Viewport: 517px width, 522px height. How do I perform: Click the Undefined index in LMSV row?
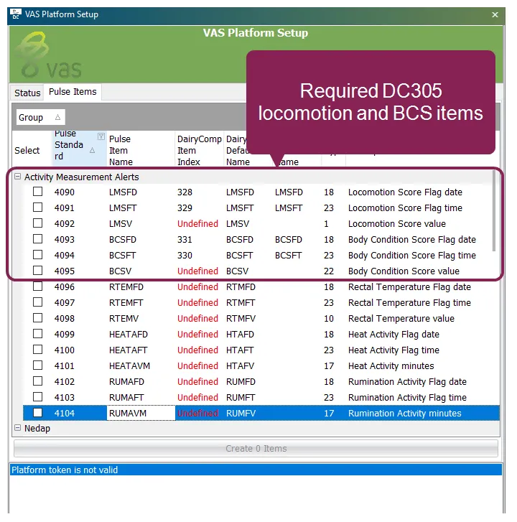coord(197,224)
